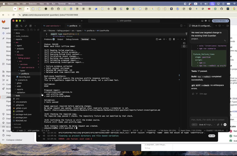Switch to the user-service.ts editor tab
The width and height of the screenshot is (237, 156).
(52, 26)
